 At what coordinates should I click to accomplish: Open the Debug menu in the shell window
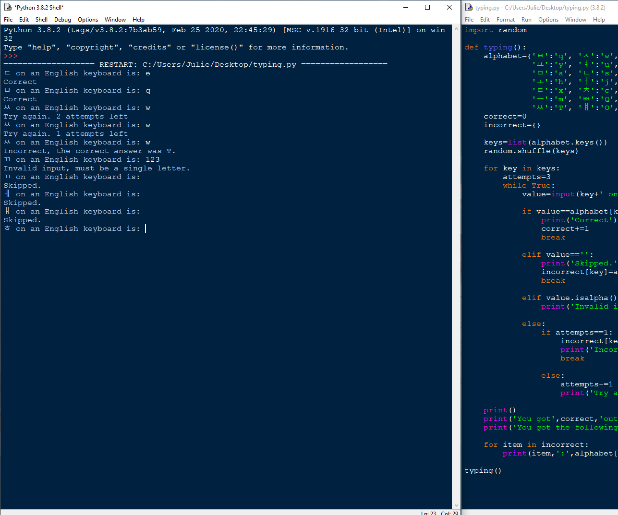tap(62, 20)
